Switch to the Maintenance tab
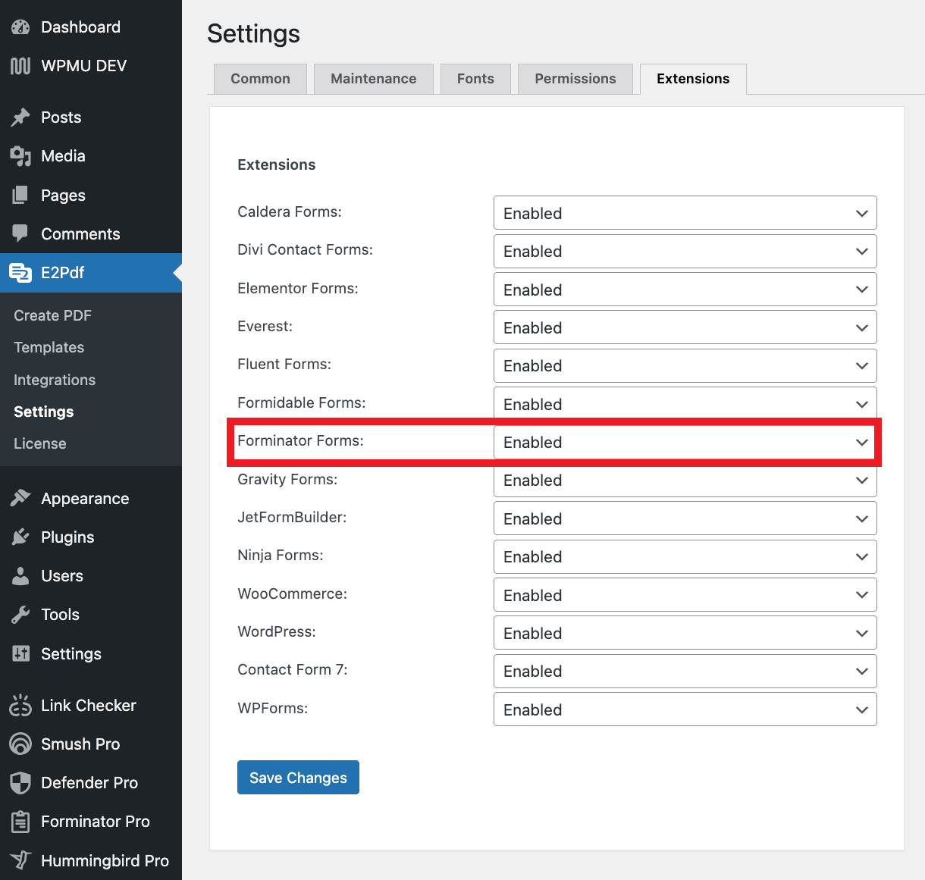Image resolution: width=925 pixels, height=880 pixels. [373, 79]
